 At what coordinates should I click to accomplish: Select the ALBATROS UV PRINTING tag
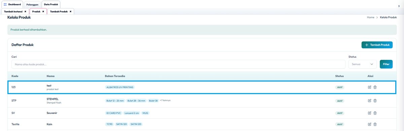click(x=120, y=87)
